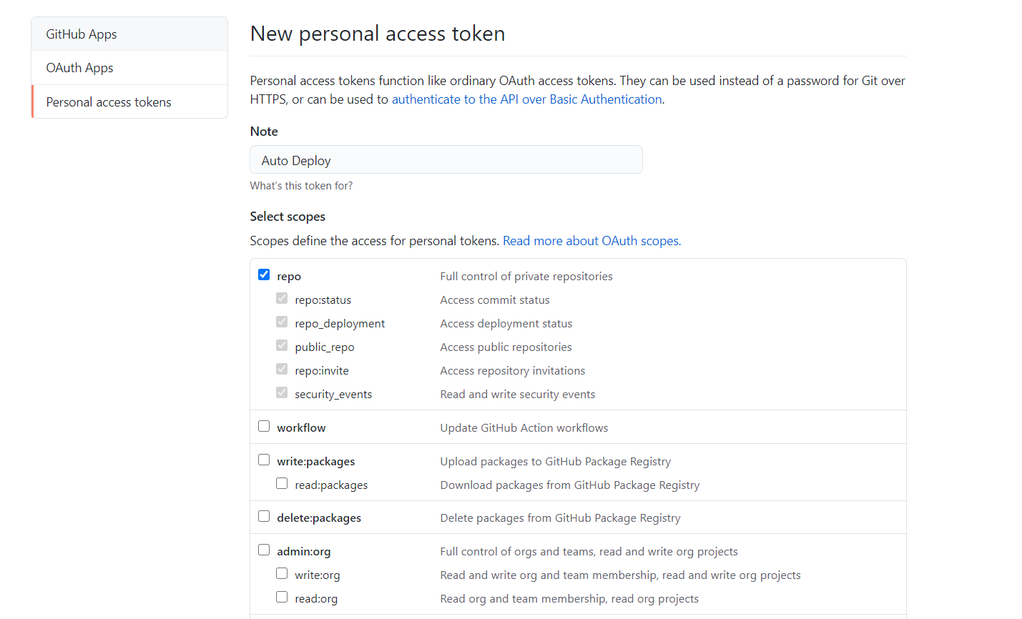Enable the workflow scope checkbox

[x=264, y=426]
